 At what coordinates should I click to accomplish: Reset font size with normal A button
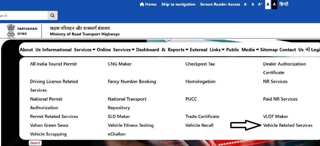253,4
